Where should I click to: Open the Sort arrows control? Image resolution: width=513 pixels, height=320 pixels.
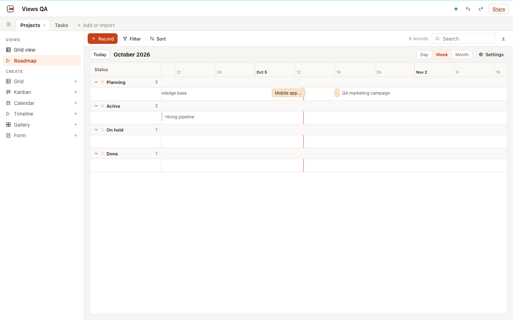158,39
